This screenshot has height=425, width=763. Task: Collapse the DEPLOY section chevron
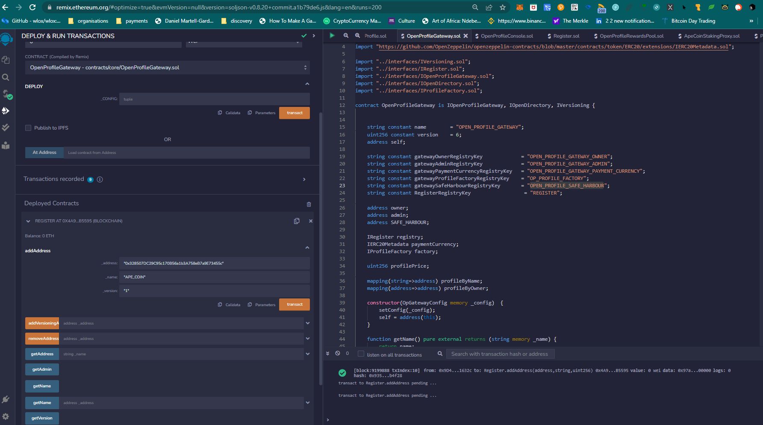(307, 84)
